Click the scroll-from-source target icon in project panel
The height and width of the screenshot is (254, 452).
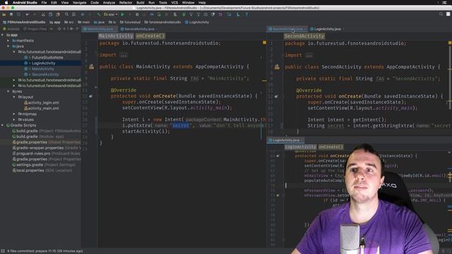click(59, 29)
